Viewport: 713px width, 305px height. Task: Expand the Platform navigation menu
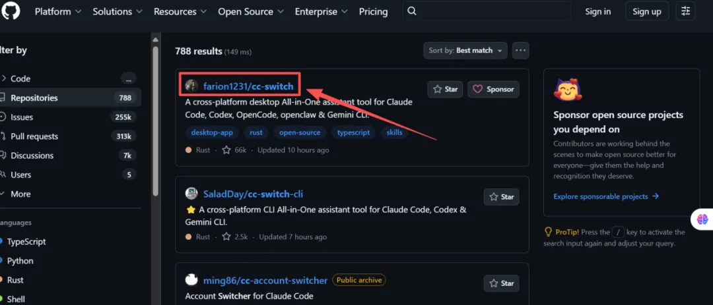[57, 11]
